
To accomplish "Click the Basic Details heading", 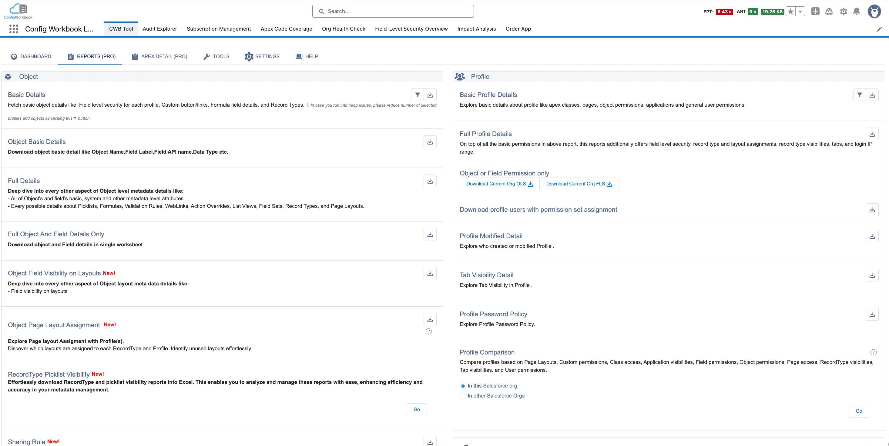I will [27, 95].
